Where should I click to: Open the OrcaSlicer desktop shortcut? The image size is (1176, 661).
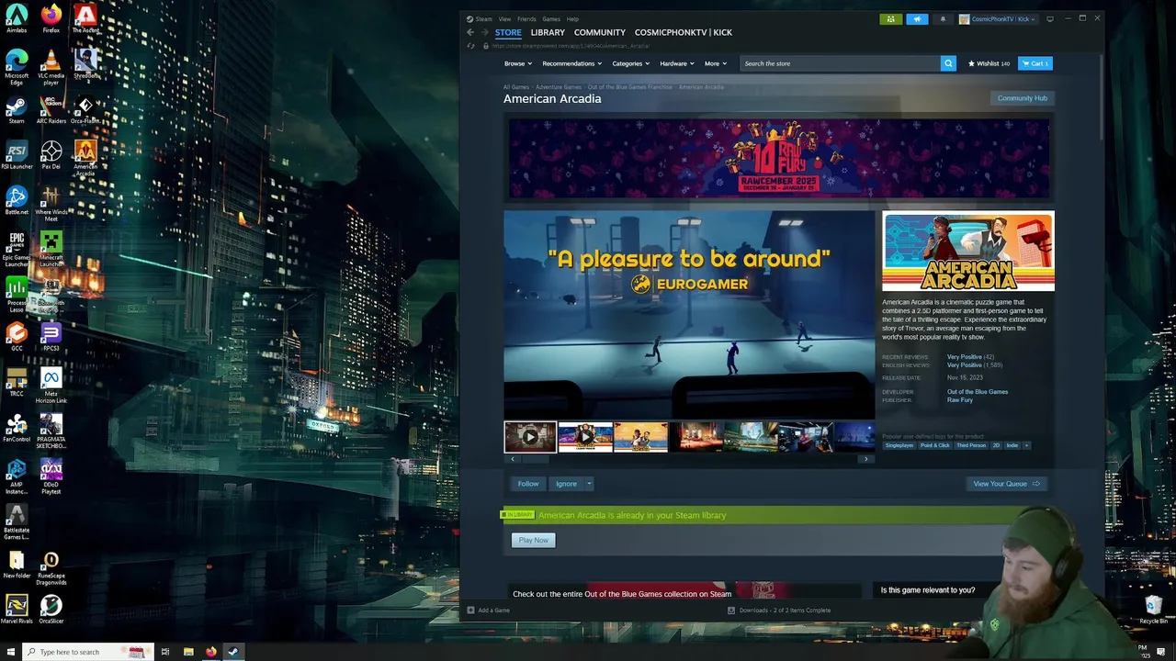(x=51, y=610)
